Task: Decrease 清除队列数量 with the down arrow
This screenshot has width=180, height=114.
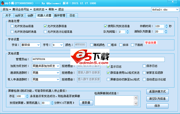Action: click(166, 32)
